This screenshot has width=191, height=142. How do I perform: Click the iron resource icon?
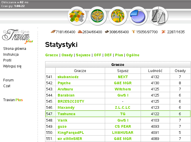coord(107,32)
